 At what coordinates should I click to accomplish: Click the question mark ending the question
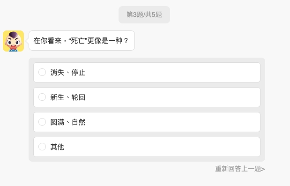pyautogui.click(x=126, y=40)
